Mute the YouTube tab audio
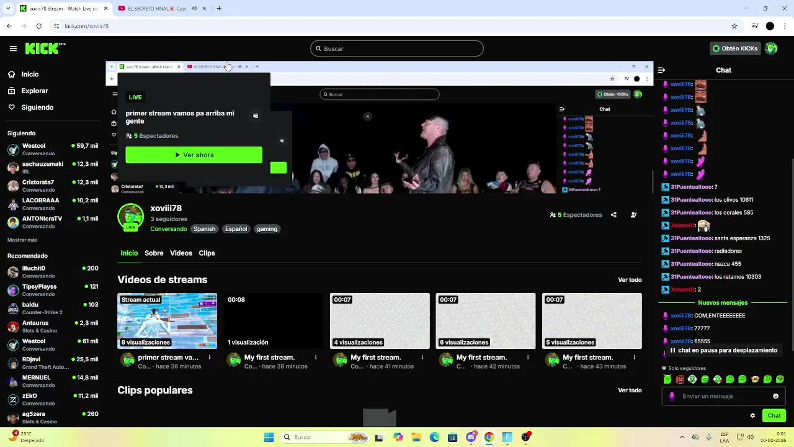Screen dimensions: 794x447 tap(195, 9)
